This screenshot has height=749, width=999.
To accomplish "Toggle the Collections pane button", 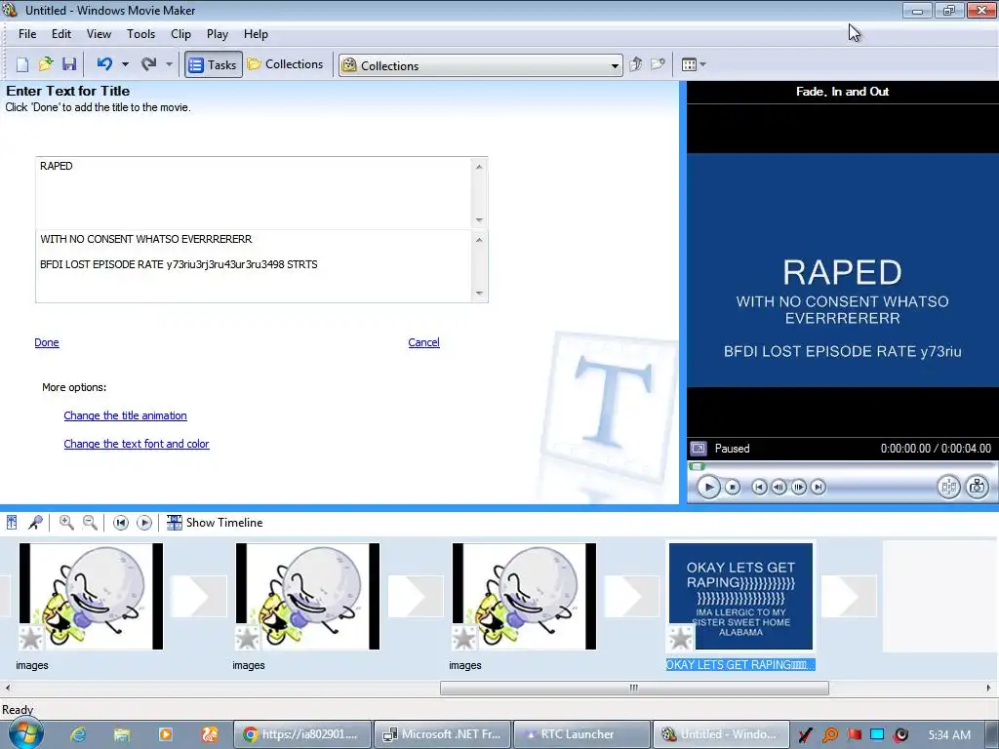I will (286, 64).
